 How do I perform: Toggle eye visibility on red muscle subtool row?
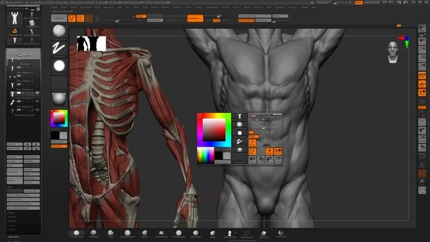(38, 110)
